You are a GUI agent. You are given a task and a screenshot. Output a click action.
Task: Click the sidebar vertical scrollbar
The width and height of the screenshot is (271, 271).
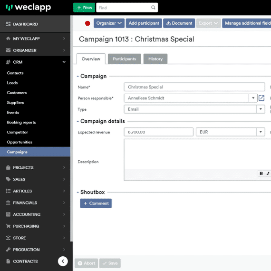(71, 128)
